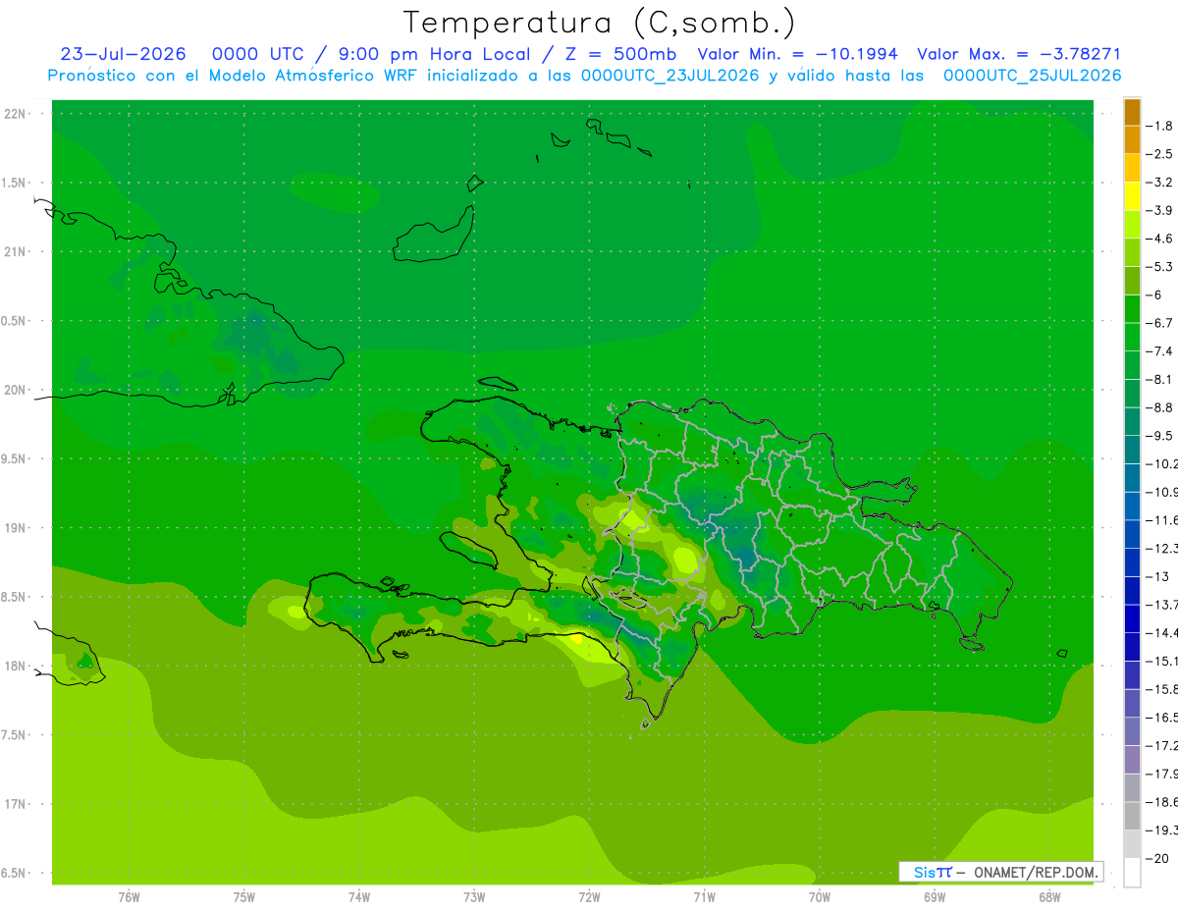This screenshot has height=910, width=1178.
Task: Select the "-2.5" legend value
Action: [x=1159, y=154]
